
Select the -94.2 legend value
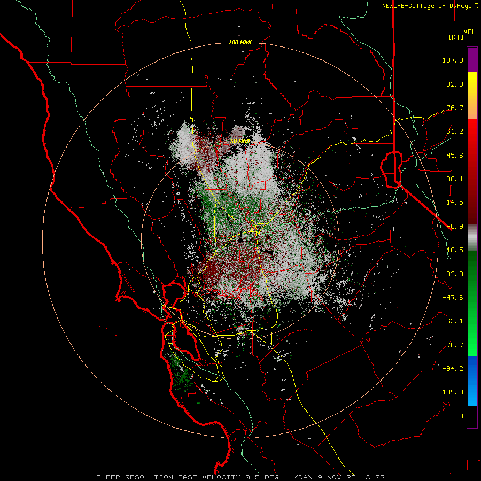[453, 369]
